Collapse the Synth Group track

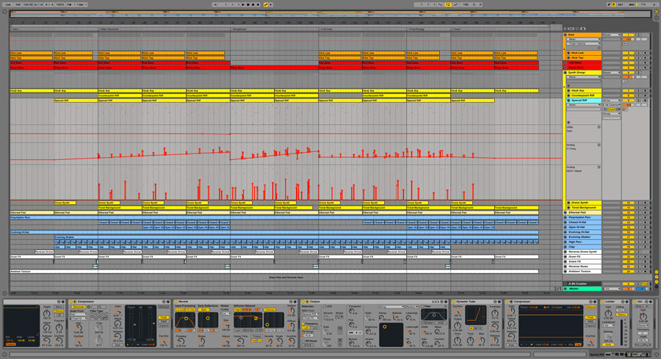pos(566,73)
